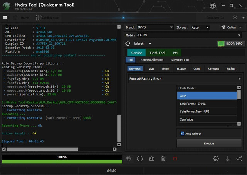The image size is (247, 175).
Task: Click the BOOT/INFO button
Action: tap(234, 44)
